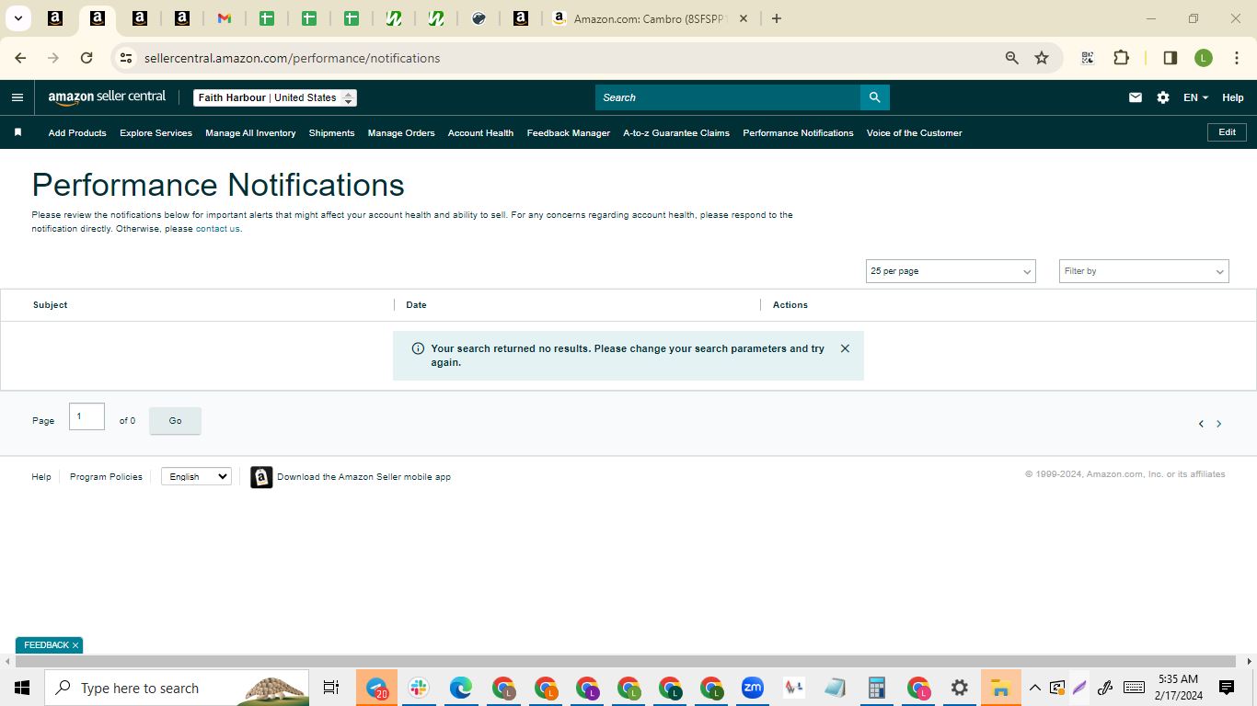Open the Filter by dropdown

(1144, 271)
